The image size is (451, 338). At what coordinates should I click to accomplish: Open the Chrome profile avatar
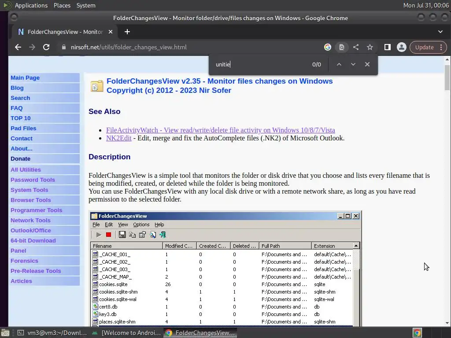(x=402, y=47)
